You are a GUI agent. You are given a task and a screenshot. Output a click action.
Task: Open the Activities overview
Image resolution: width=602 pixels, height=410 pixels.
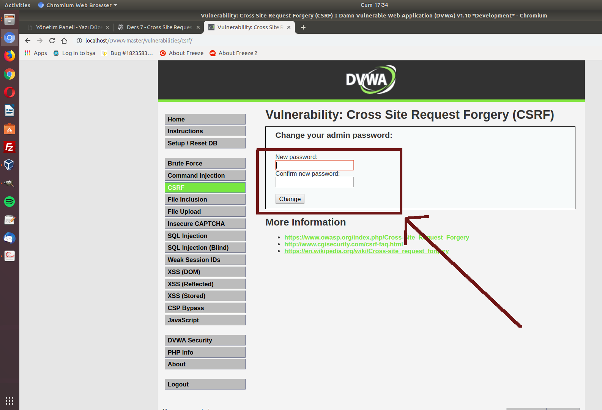[x=17, y=5]
